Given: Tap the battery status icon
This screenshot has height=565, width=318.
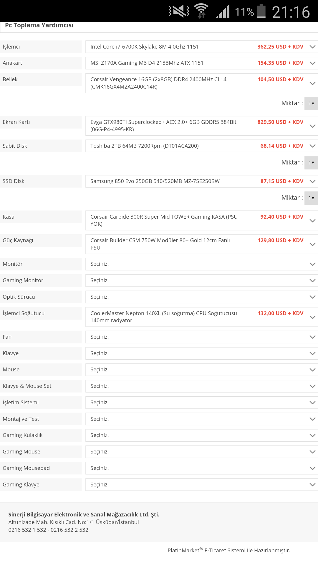Looking at the screenshot, I should pos(261,11).
